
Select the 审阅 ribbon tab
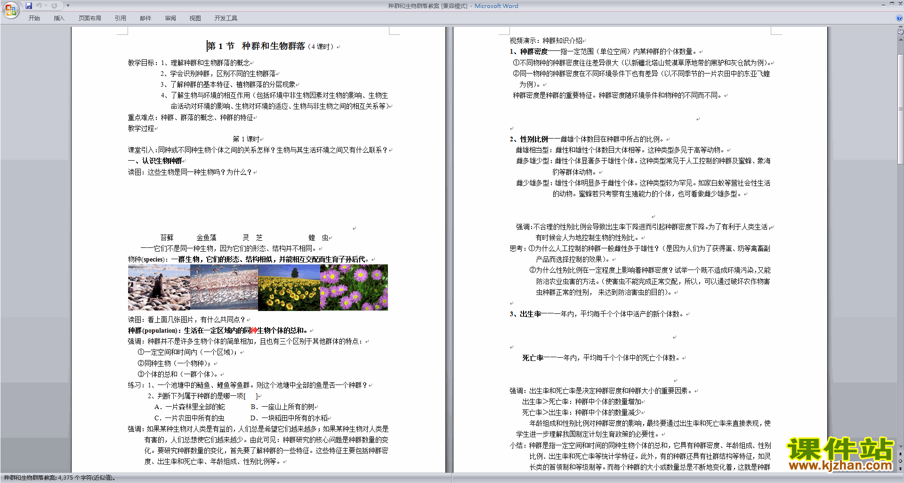tap(170, 18)
